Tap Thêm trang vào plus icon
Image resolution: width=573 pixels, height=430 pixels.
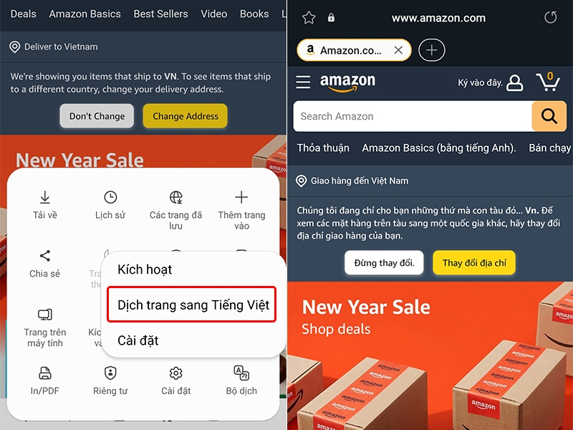click(x=241, y=198)
